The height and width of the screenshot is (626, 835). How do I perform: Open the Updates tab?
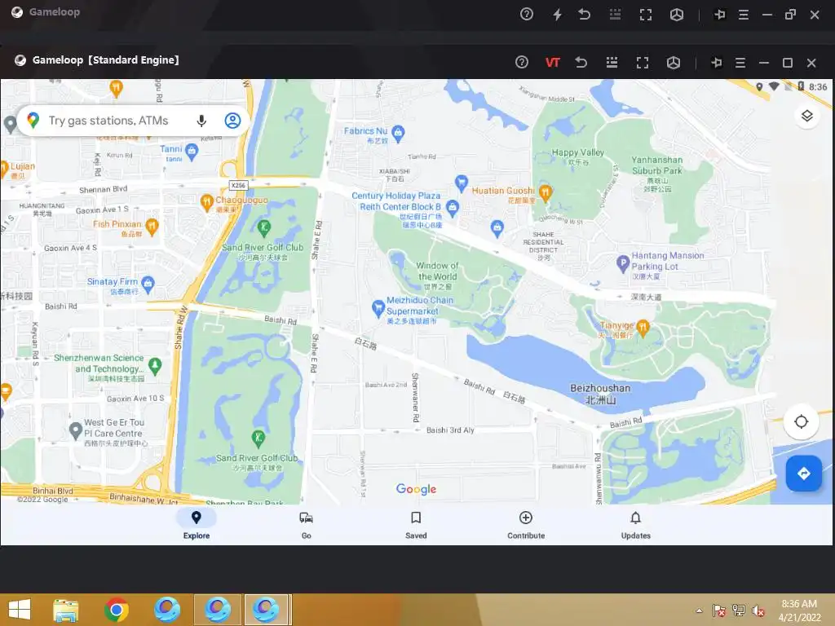(636, 525)
